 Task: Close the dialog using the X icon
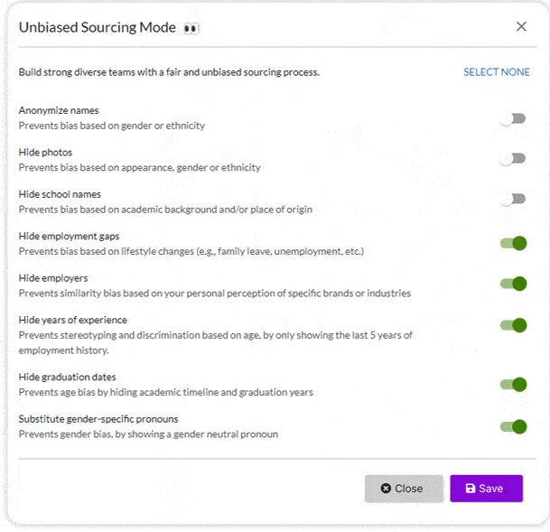pyautogui.click(x=521, y=26)
